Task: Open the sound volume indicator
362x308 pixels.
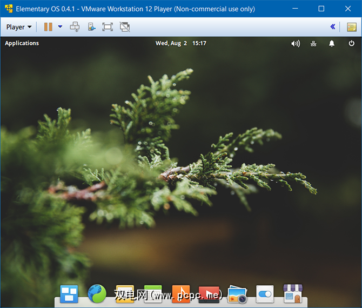Action: pyautogui.click(x=296, y=43)
